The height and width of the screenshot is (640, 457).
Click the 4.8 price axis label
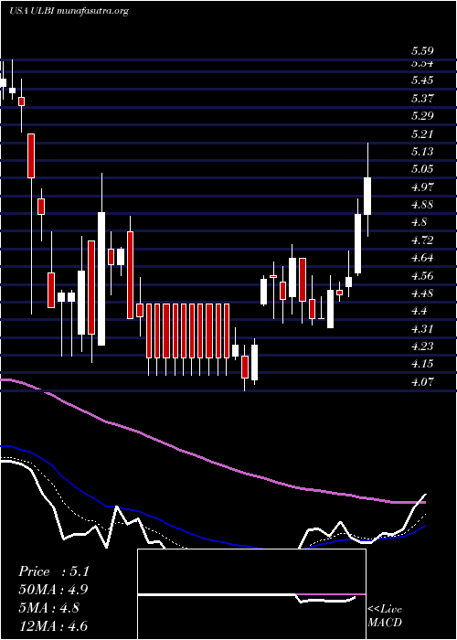[x=419, y=222]
